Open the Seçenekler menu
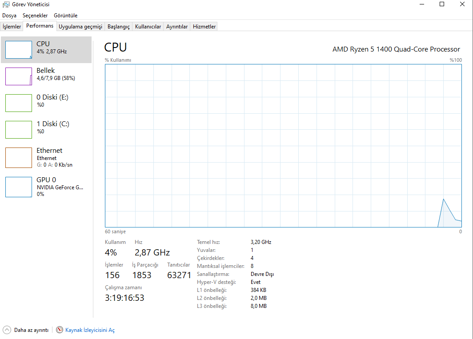Viewport: 473px width, 339px height. 35,16
